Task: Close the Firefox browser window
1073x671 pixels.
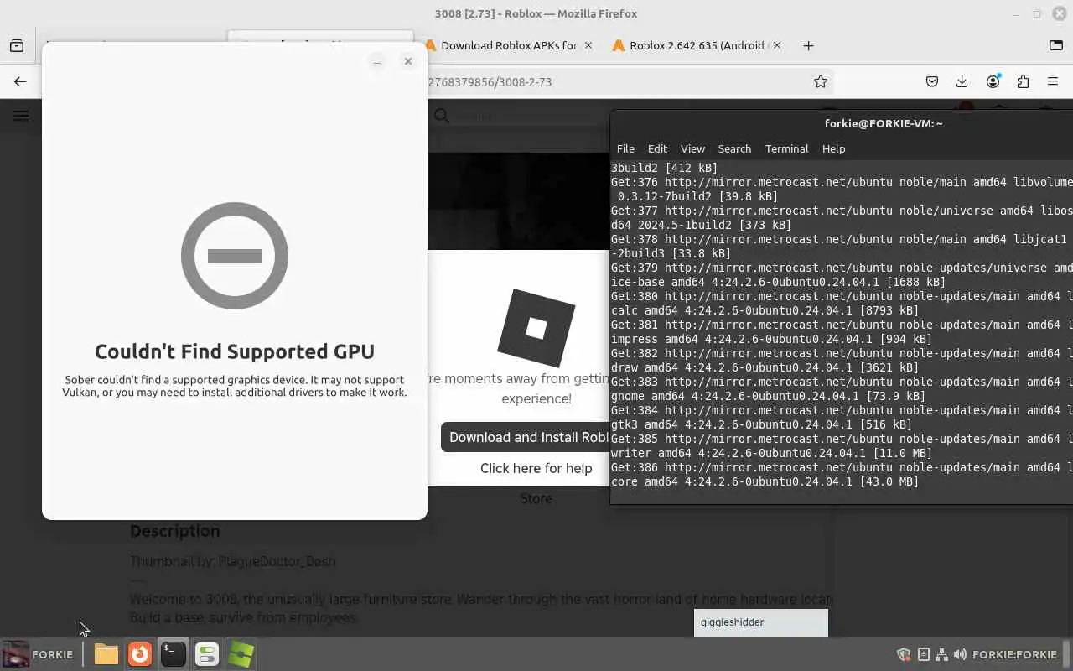Action: (1060, 13)
